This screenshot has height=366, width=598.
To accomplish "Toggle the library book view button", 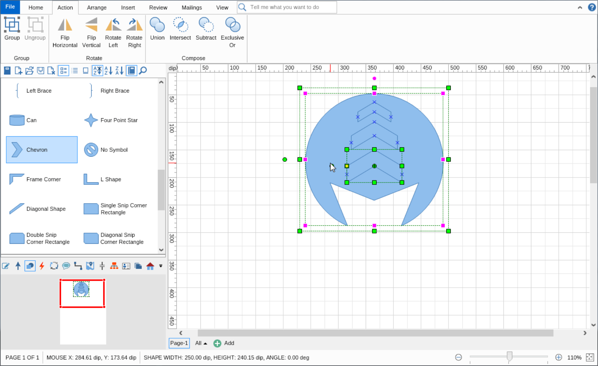I will click(x=131, y=70).
